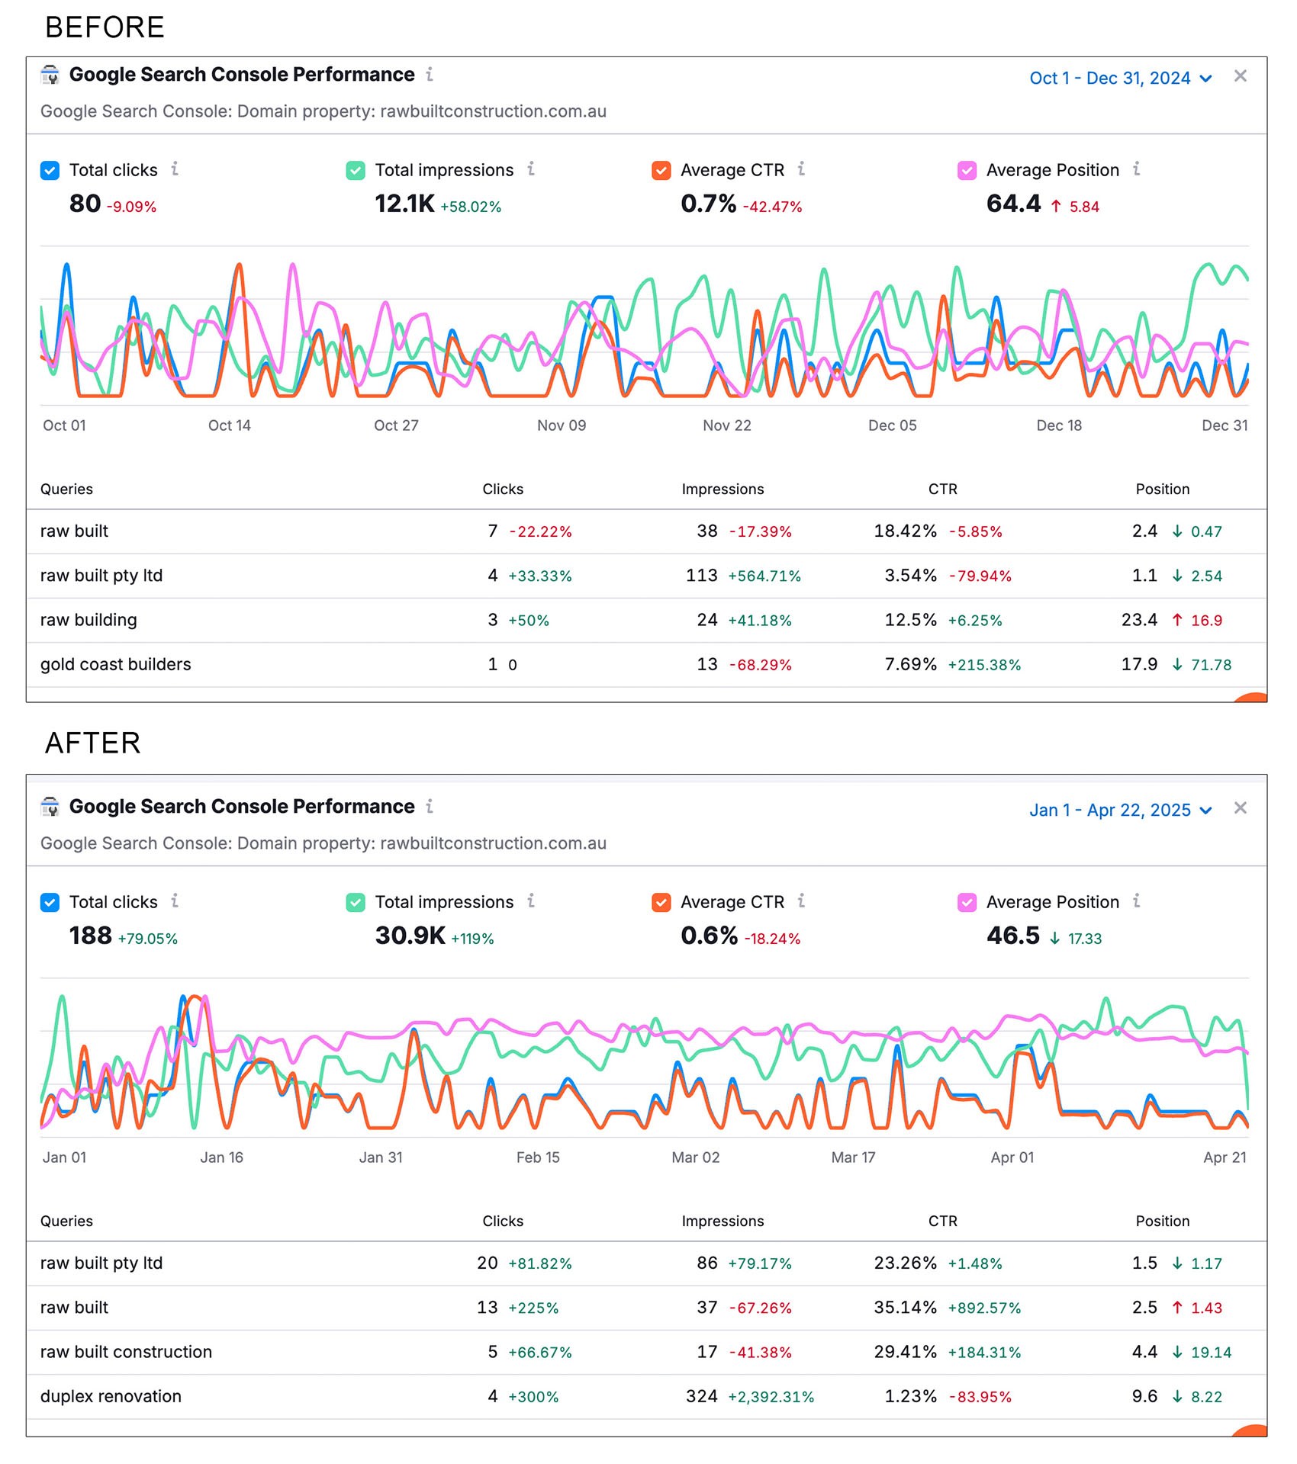Click the 46.5 average position value
Image resolution: width=1297 pixels, height=1464 pixels.
pyautogui.click(x=1013, y=936)
